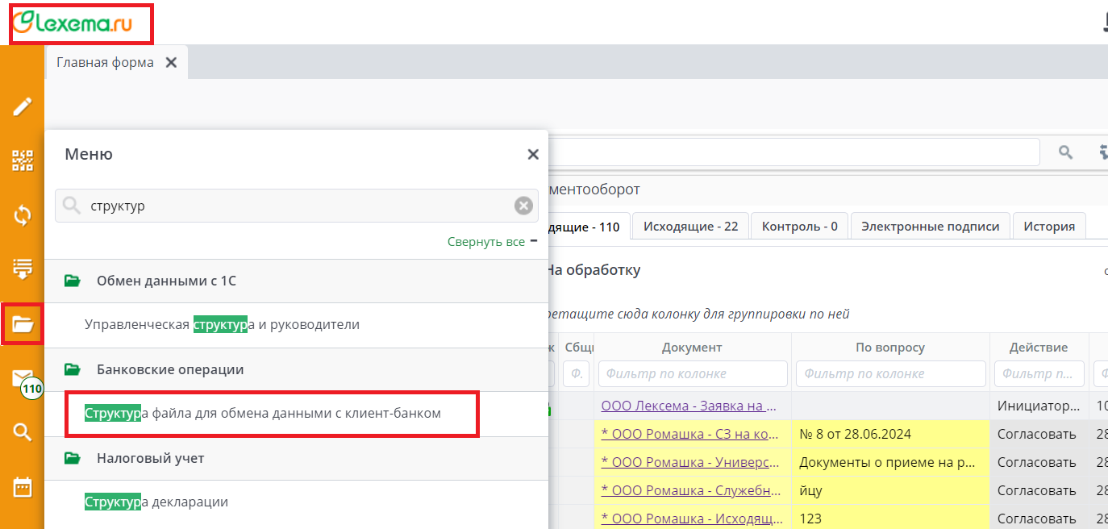Click the refresh sync sidebar icon
This screenshot has width=1108, height=529.
[23, 215]
